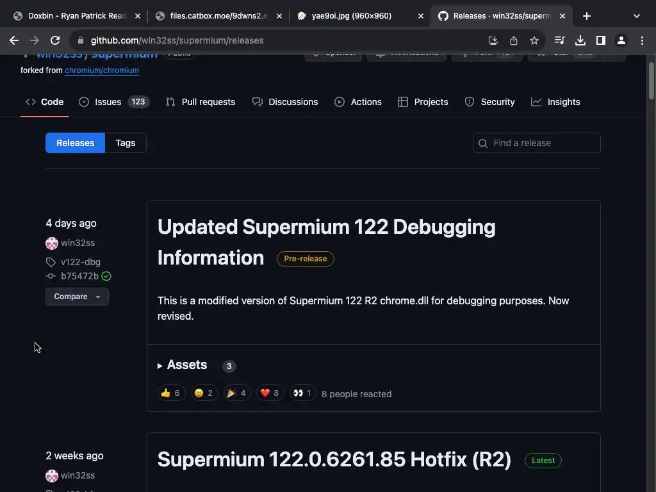
Task: Reload the current page
Action: pyautogui.click(x=55, y=40)
